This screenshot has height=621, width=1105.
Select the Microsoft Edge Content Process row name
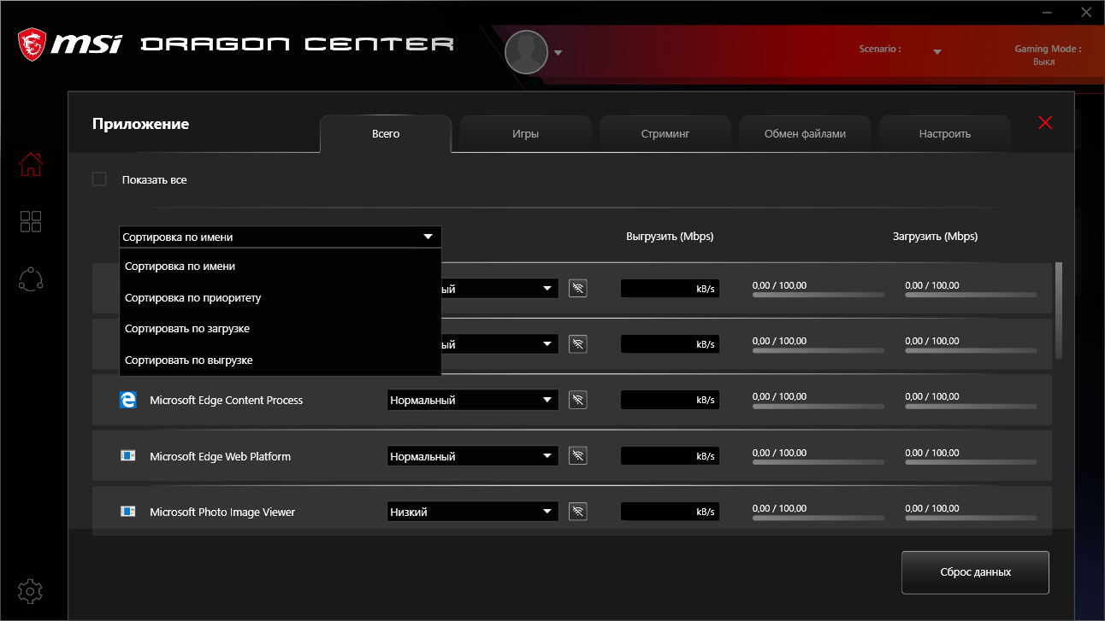tap(227, 400)
